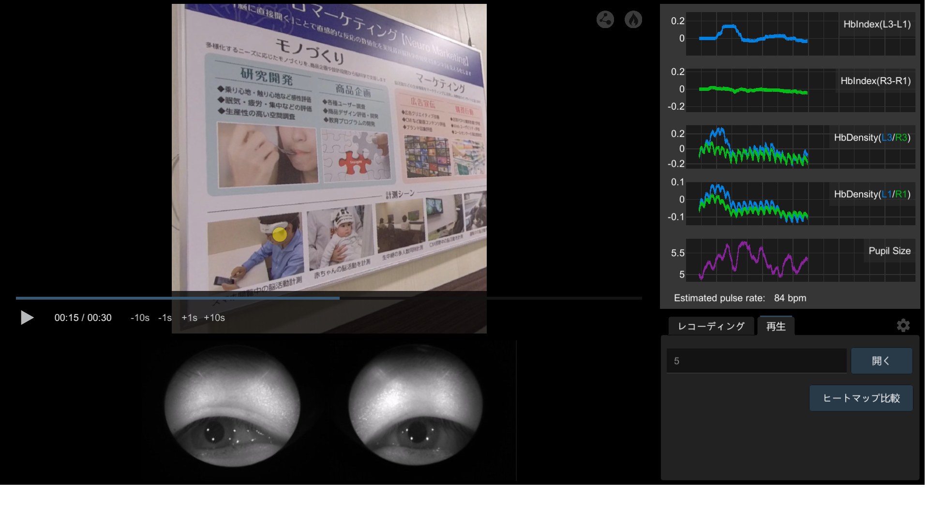Screen dimensions: 929x522
Task: Toggle the flame heatmap icon
Action: (x=633, y=19)
